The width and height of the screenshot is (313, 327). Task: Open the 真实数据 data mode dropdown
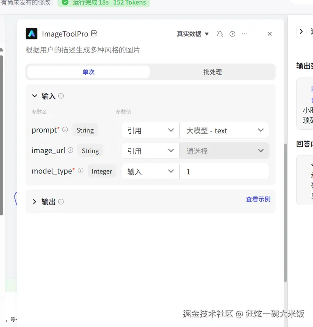(193, 34)
